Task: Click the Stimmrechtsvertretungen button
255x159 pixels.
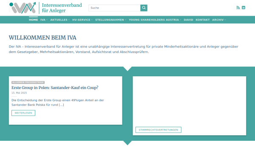Action: tap(159, 130)
